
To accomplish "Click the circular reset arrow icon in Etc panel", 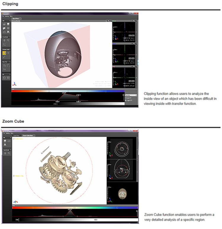I will (4, 78).
